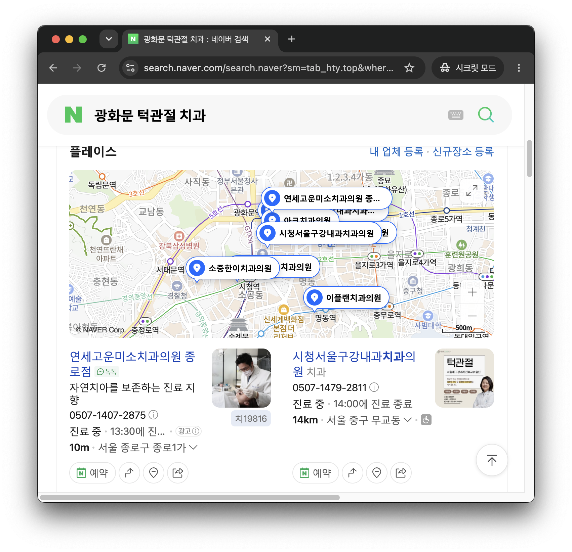This screenshot has width=572, height=552.
Task: Share the 시청서울구강내과치과의원 listing
Action: coord(401,473)
